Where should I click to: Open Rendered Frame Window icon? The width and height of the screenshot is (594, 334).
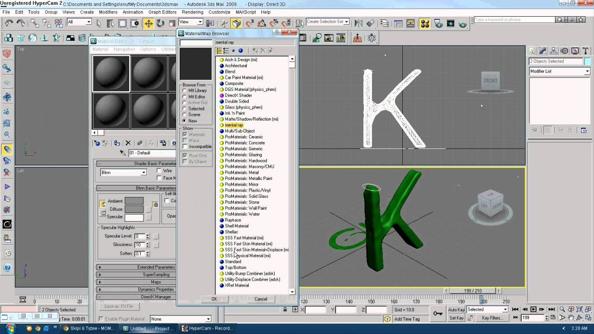[450, 23]
